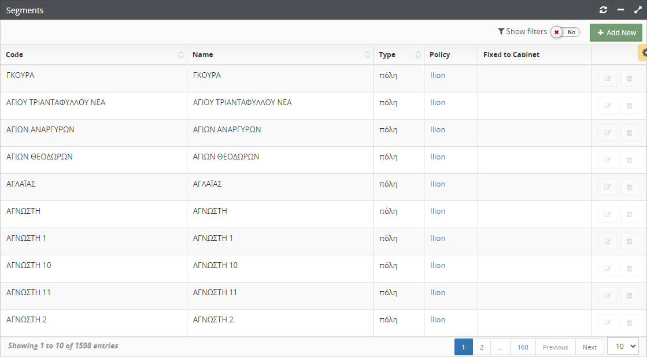Click trash icon for ΑΓΝΩΣΤΗ 2 row
This screenshot has height=357, width=647.
point(629,323)
